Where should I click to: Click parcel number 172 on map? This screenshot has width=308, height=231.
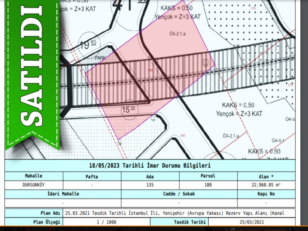(x=290, y=85)
